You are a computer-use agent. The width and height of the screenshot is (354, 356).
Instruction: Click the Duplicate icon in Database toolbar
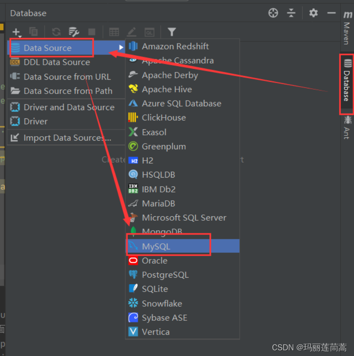(x=34, y=32)
